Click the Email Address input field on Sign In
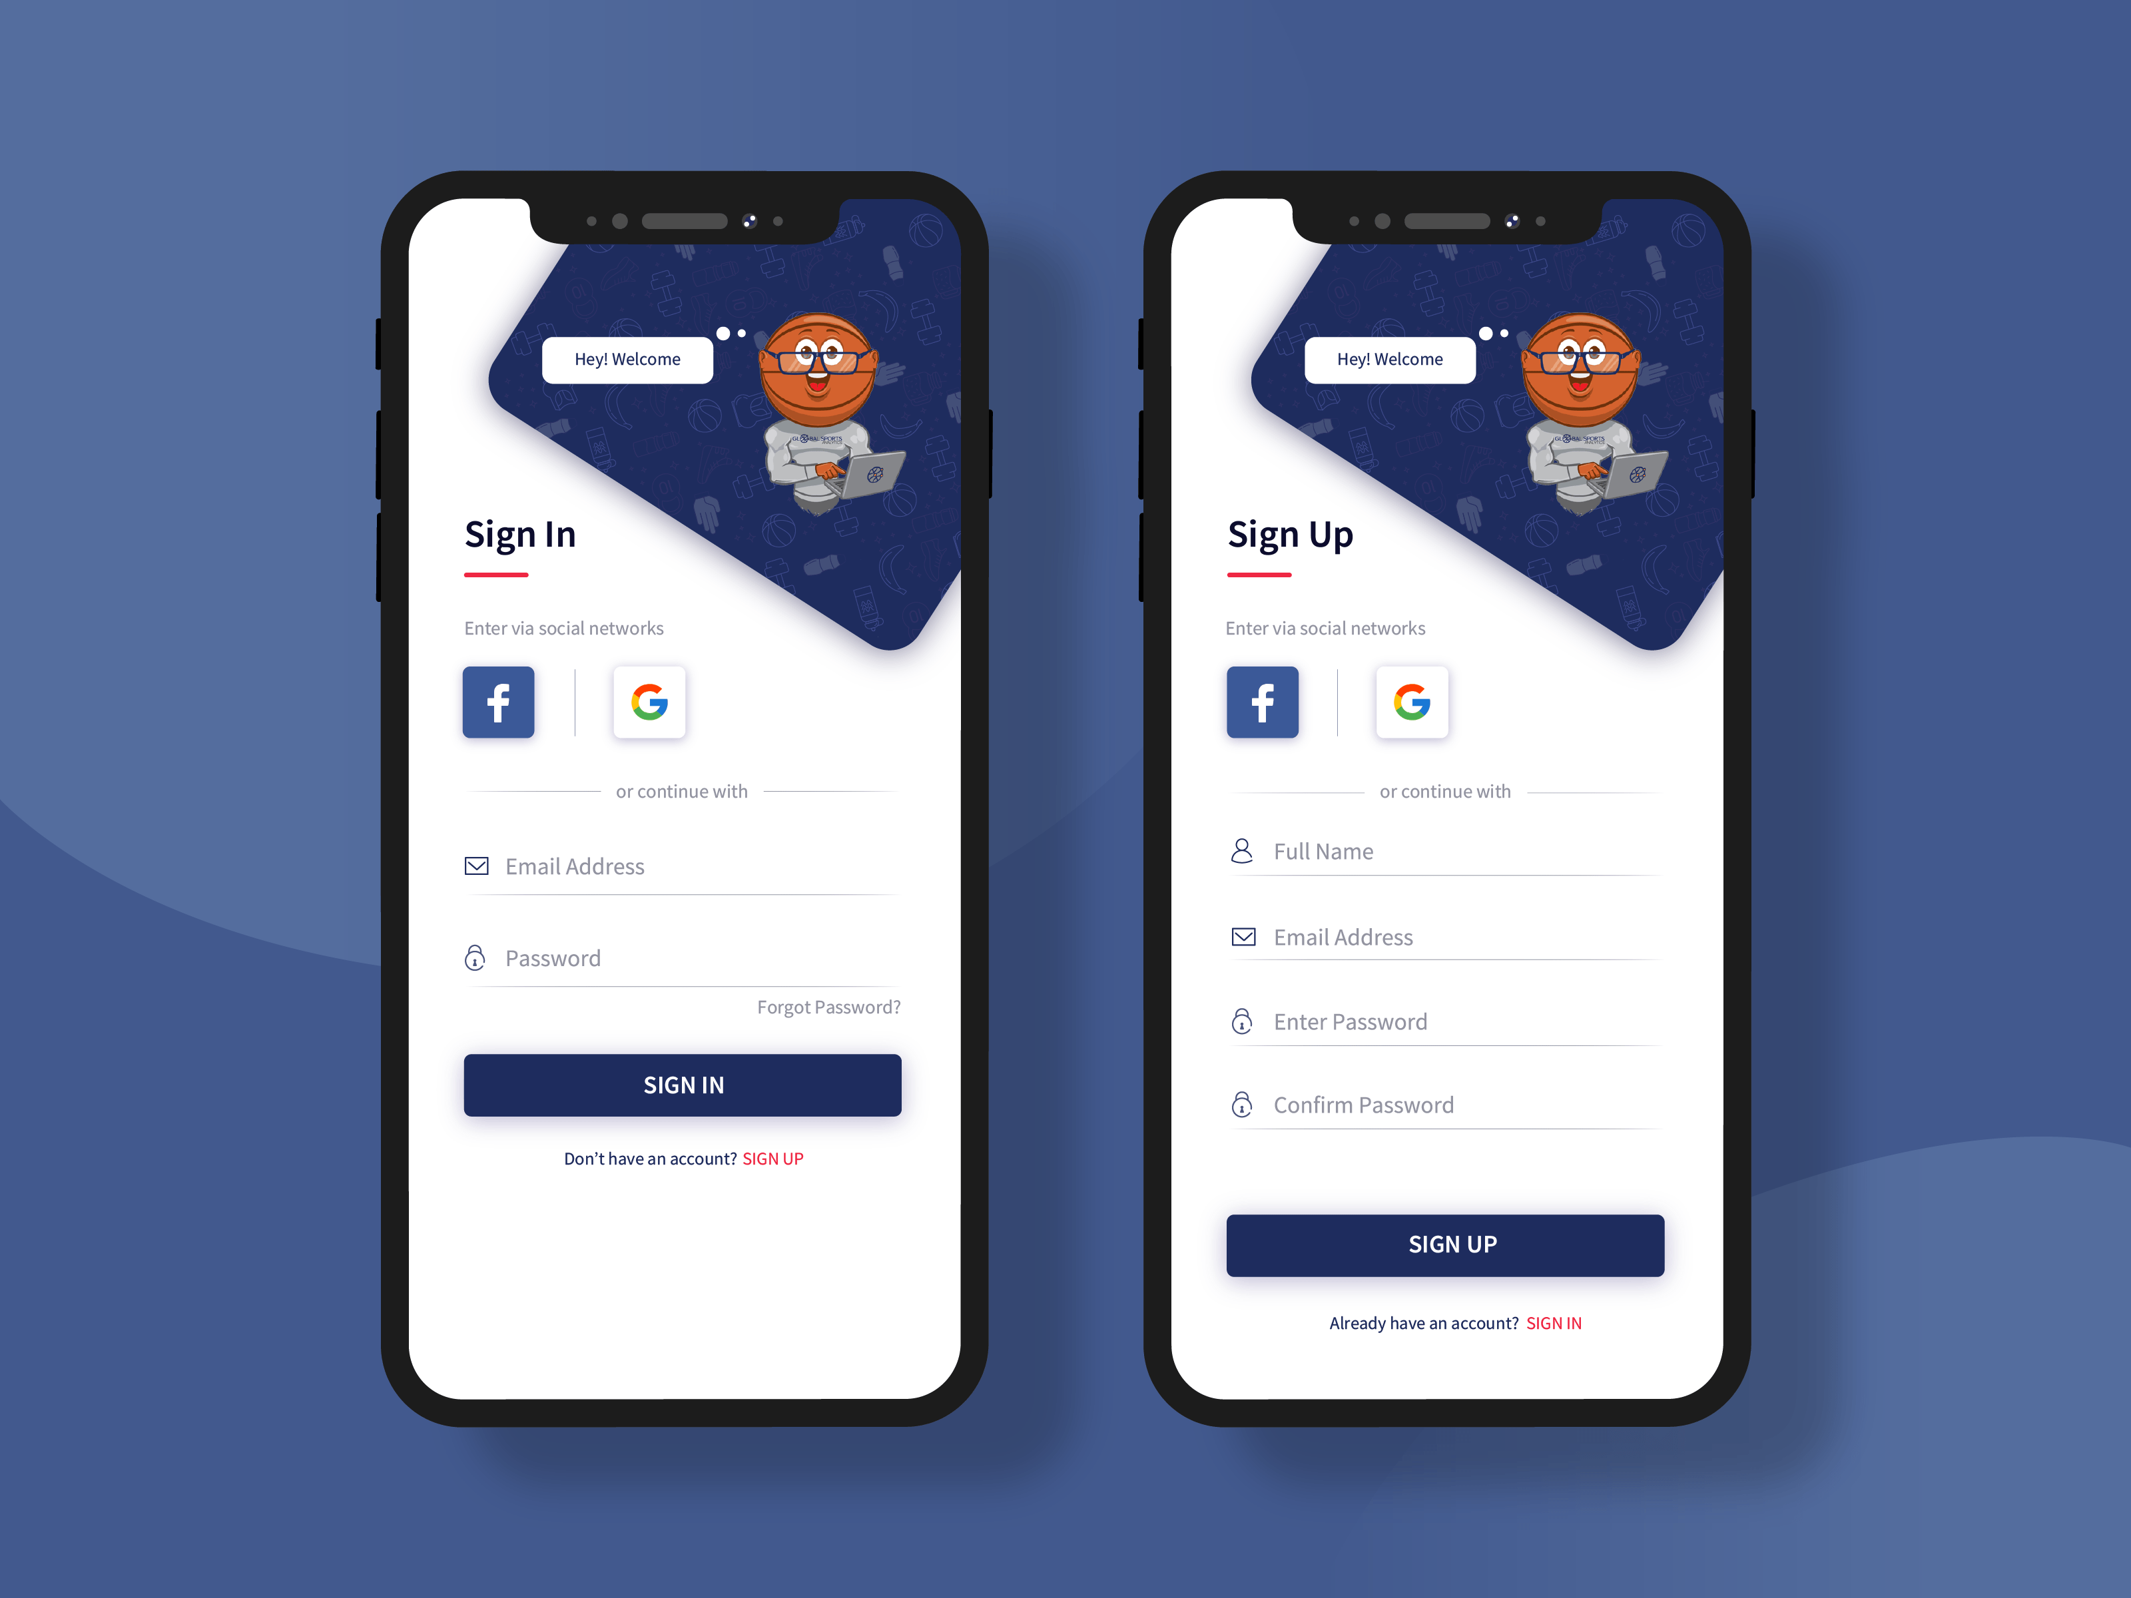 pos(678,866)
